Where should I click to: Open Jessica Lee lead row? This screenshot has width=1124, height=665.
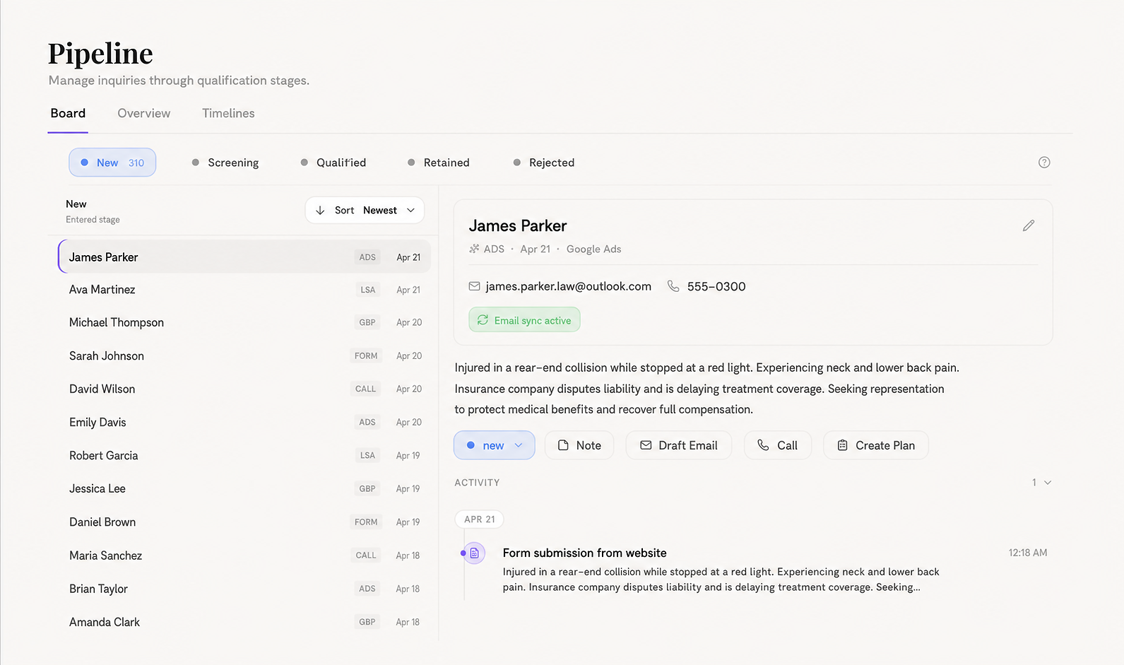click(244, 488)
